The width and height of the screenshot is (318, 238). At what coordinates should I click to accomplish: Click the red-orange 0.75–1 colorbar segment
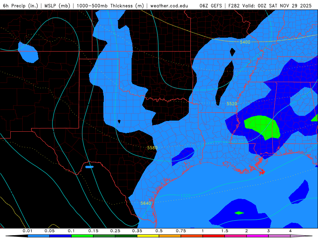(192, 236)
